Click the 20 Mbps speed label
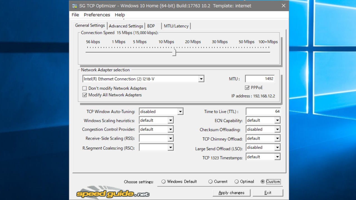This screenshot has height=200, width=356. click(x=193, y=42)
